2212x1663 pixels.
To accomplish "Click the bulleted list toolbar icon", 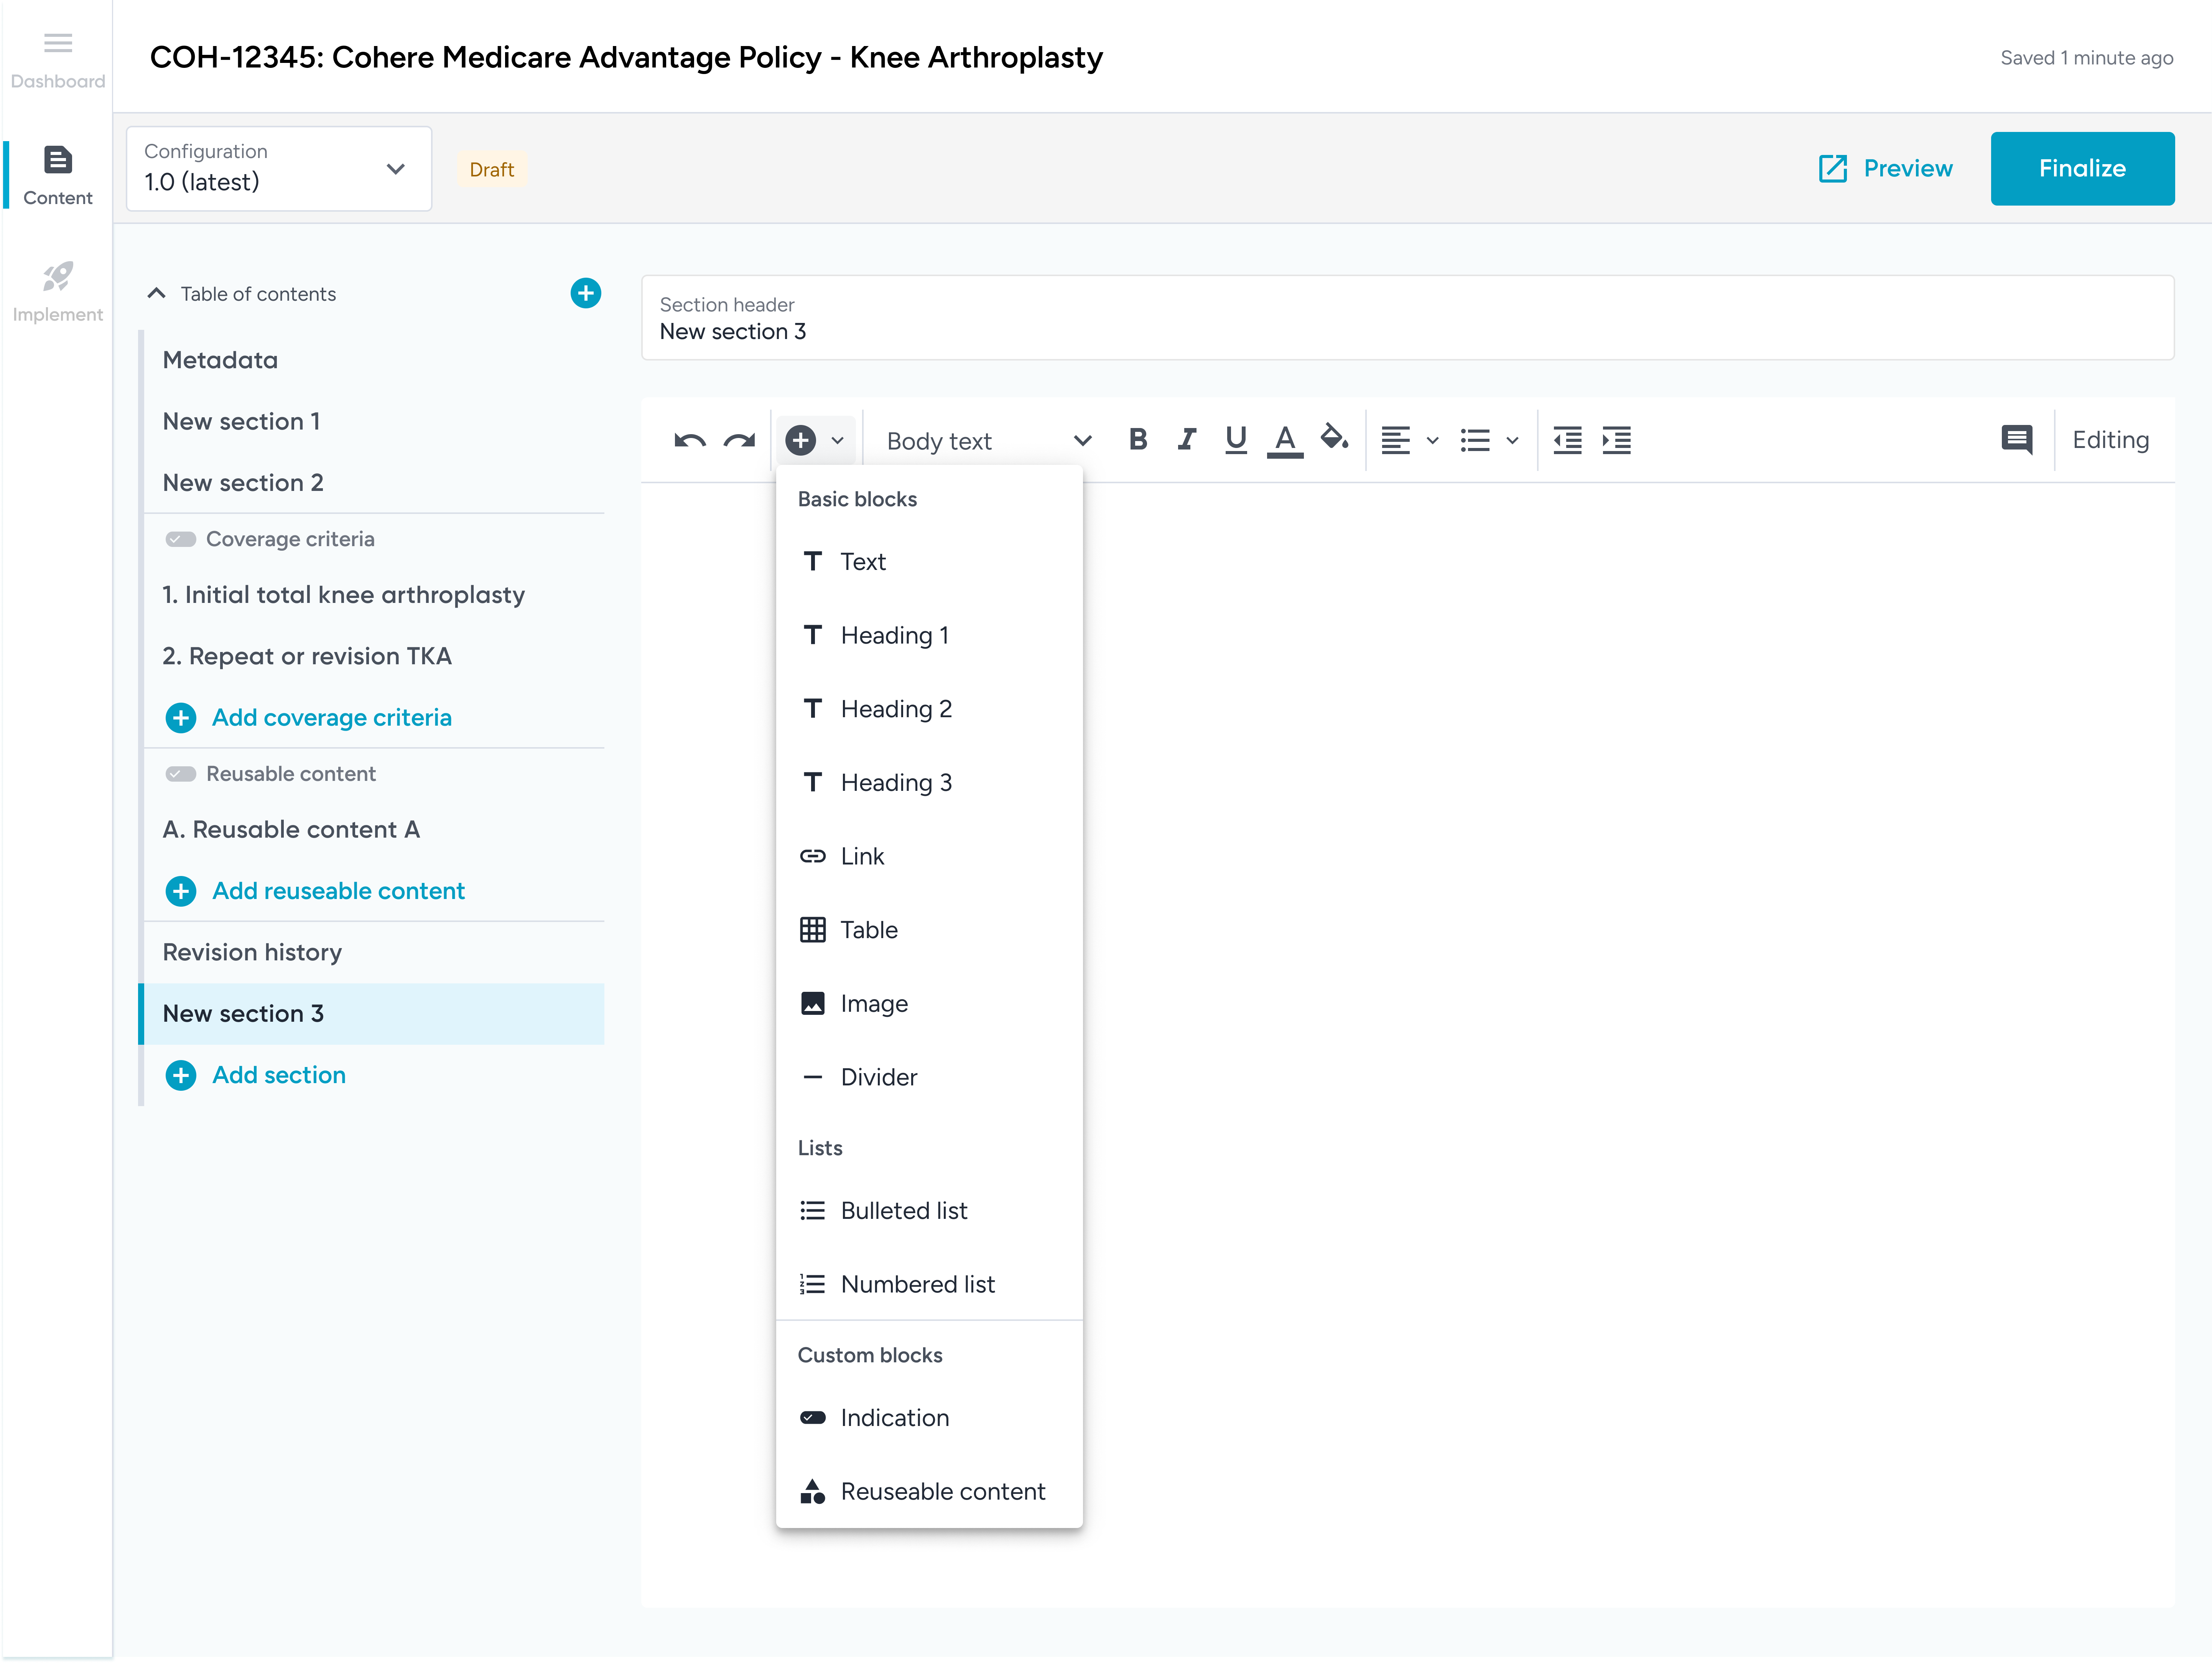I will [x=1475, y=440].
